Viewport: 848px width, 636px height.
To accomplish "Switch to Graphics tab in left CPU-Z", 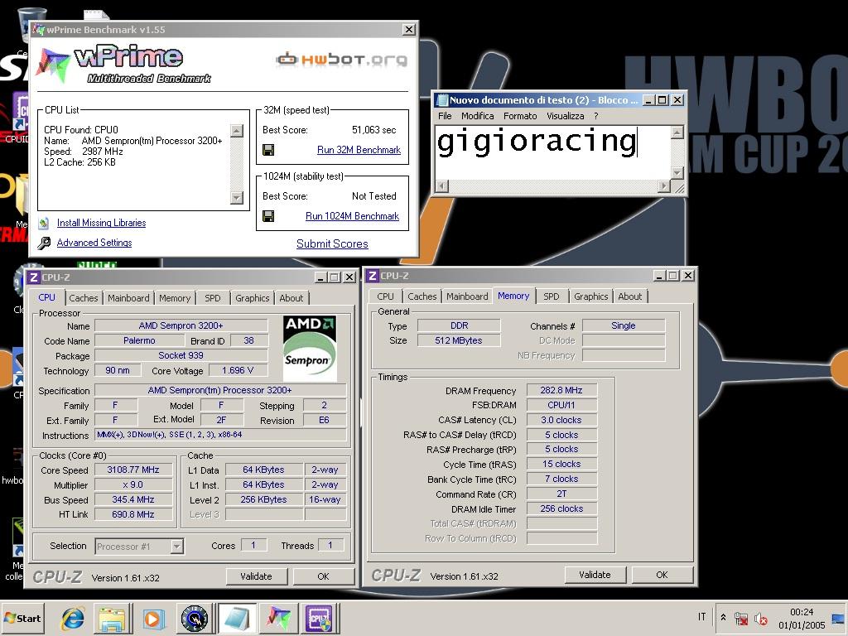I will (252, 298).
